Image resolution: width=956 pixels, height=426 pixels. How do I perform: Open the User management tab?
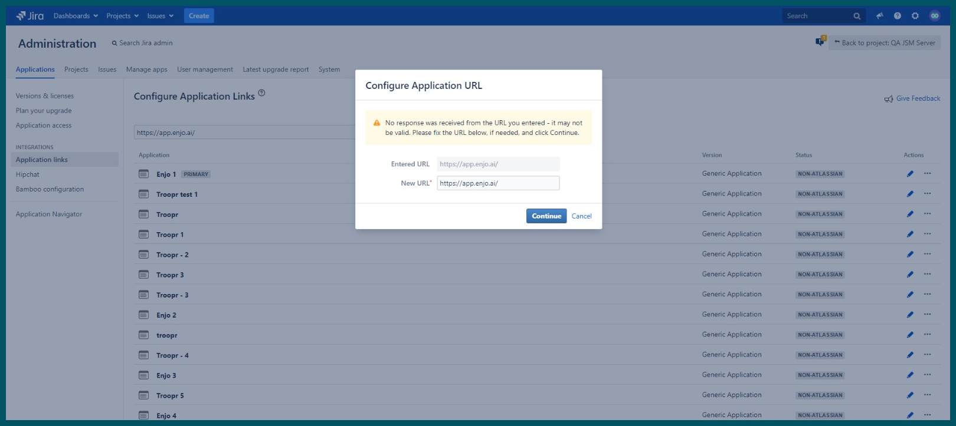[x=205, y=70]
